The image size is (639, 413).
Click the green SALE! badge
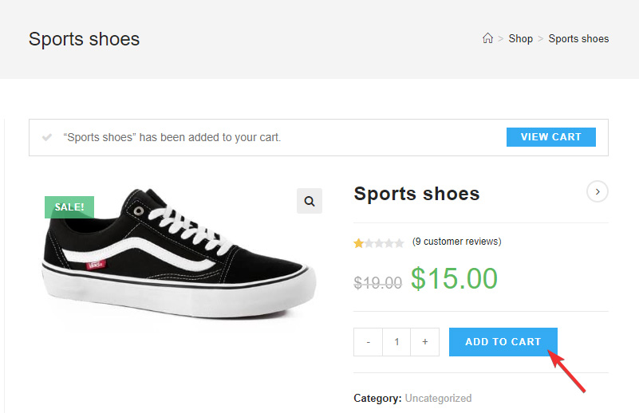tap(69, 207)
